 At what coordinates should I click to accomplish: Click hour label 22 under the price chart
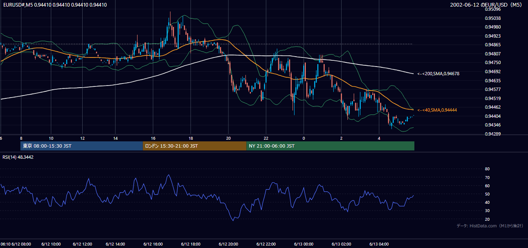click(266, 138)
